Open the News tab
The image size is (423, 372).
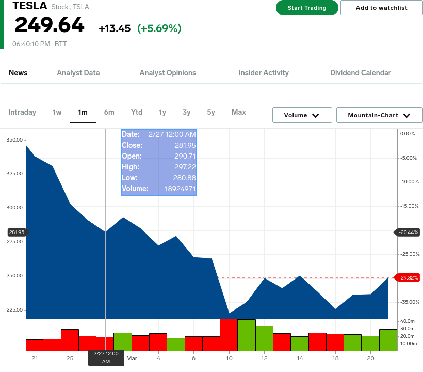(18, 73)
